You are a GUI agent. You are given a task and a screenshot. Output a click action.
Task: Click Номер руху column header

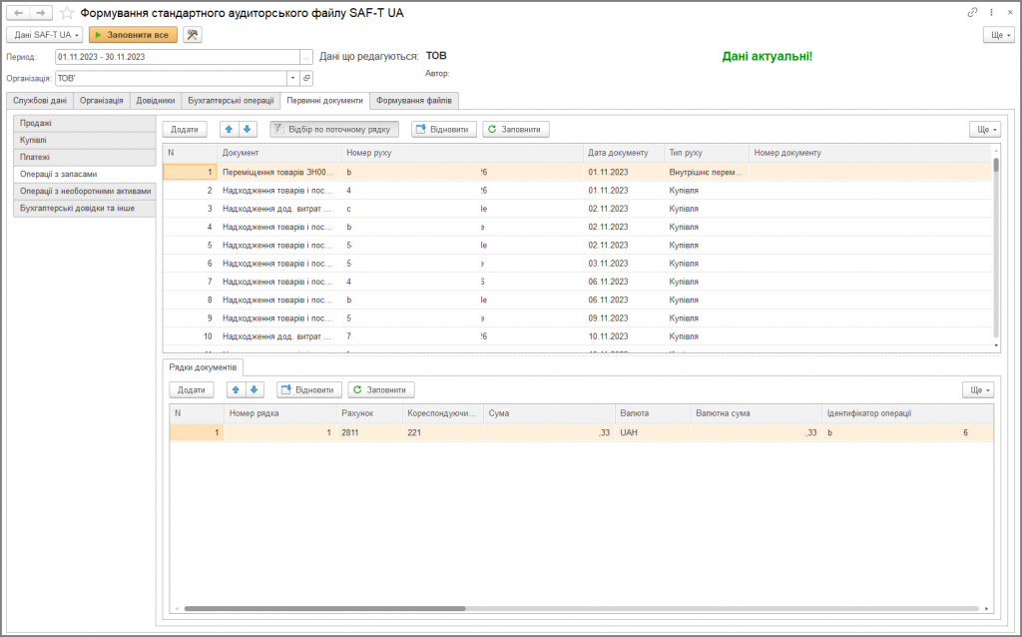(462, 153)
